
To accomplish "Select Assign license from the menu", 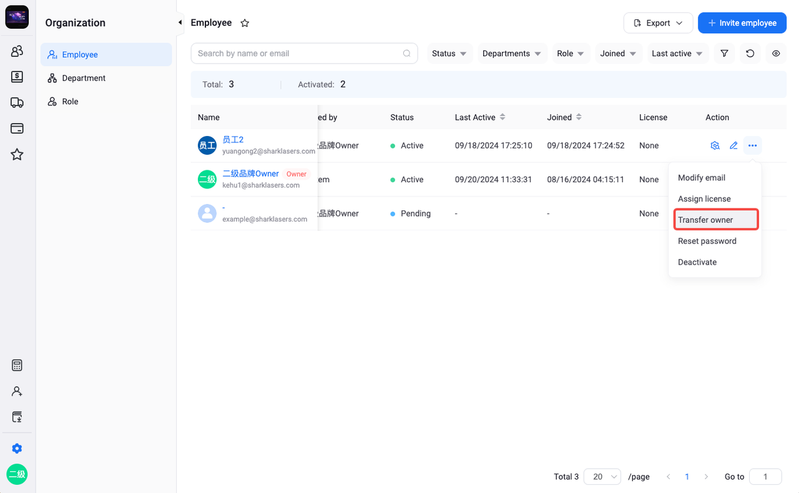I will 715,199.
